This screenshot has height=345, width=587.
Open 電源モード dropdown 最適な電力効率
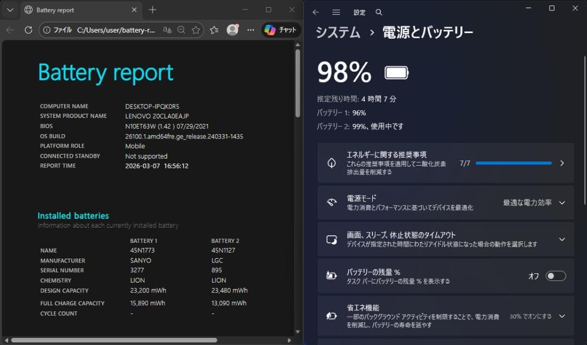(x=534, y=203)
